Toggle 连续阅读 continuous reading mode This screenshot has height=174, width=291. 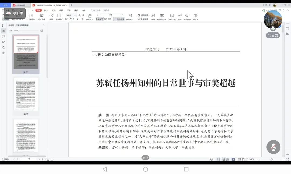point(119,19)
